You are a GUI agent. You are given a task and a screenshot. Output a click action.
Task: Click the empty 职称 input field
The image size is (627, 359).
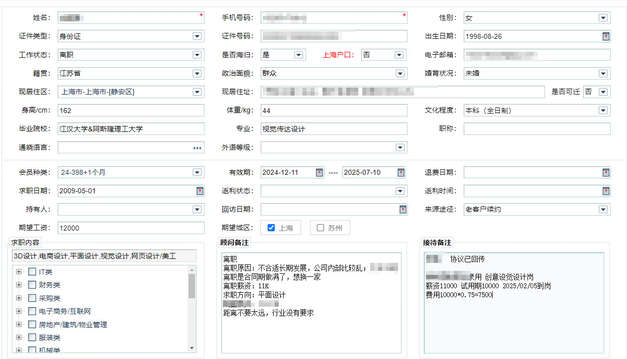[x=537, y=128]
